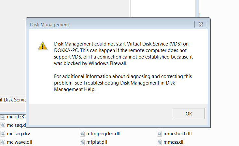The height and width of the screenshot is (146, 239).
Task: Select the mmcshext.dll file icon
Action: 160,134
